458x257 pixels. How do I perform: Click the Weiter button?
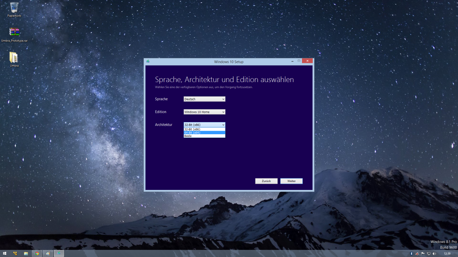coord(291,181)
